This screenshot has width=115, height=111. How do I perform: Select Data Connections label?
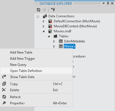coord(62,16)
